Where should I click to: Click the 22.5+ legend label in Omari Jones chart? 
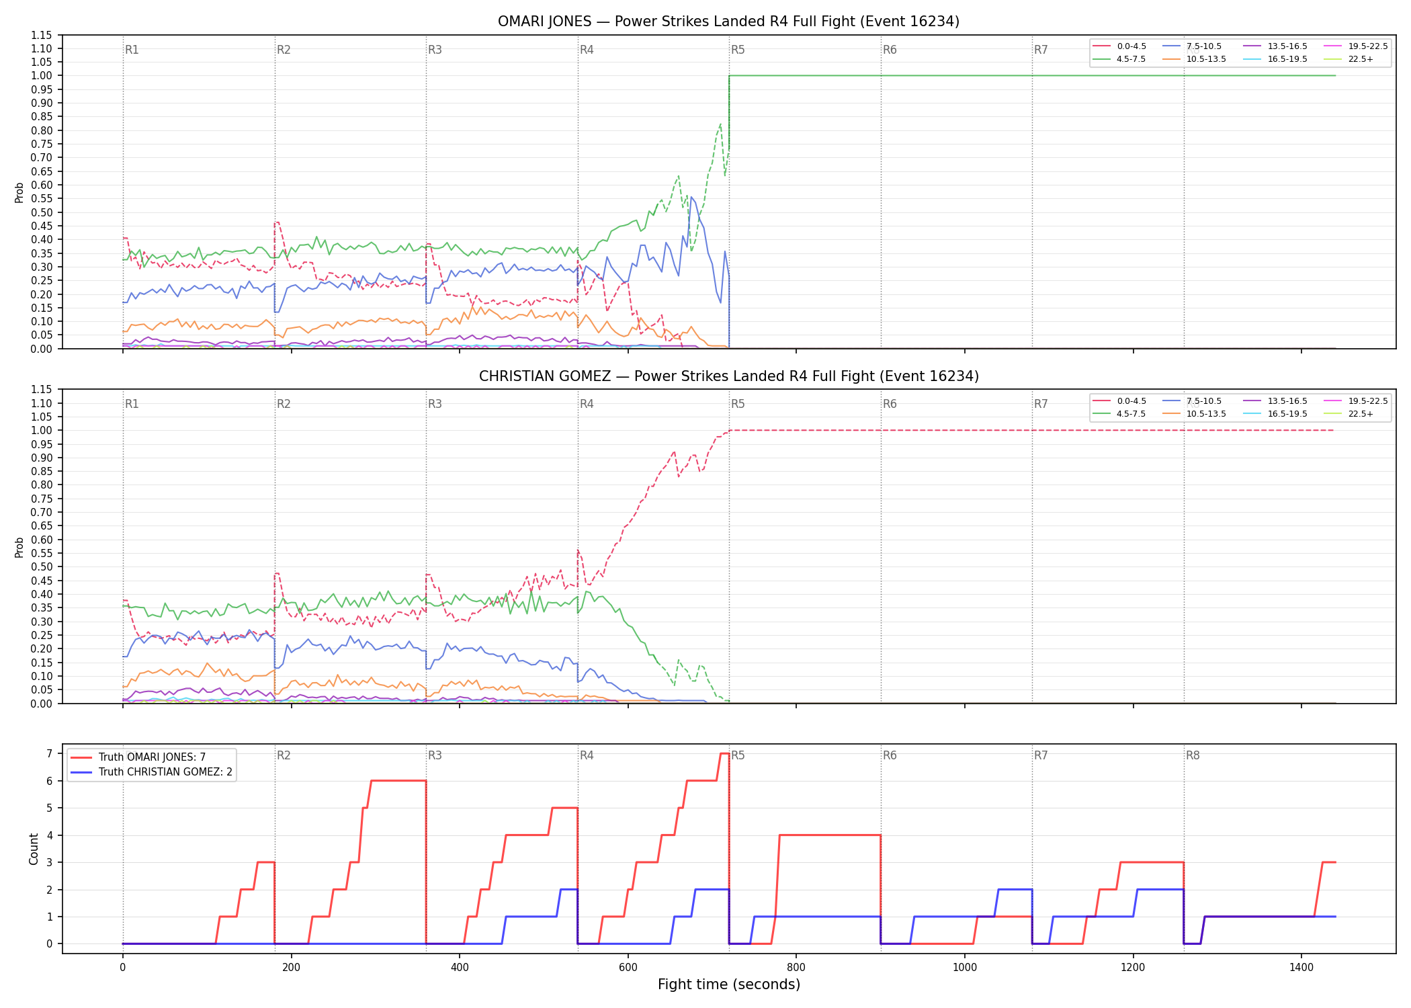click(1361, 59)
